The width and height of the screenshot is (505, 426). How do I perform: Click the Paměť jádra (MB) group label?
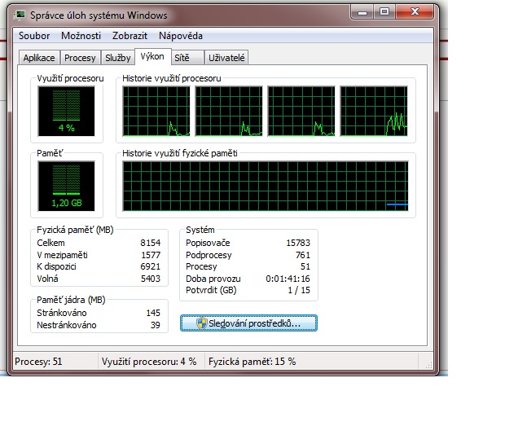pos(71,300)
